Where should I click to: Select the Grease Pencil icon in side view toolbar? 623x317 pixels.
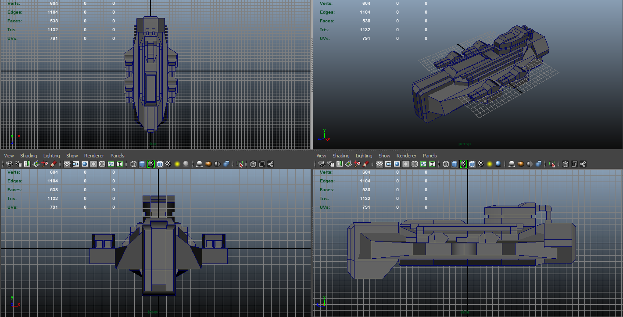point(365,164)
